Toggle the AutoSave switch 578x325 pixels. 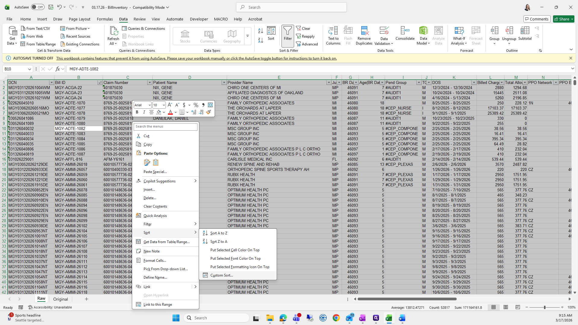38,7
